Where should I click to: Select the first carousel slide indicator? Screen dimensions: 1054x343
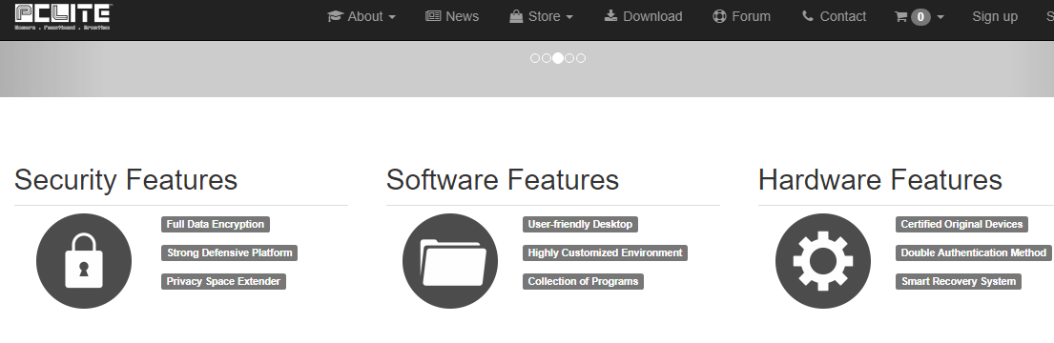535,58
